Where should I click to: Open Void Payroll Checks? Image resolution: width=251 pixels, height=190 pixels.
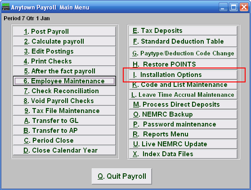pos(64,101)
